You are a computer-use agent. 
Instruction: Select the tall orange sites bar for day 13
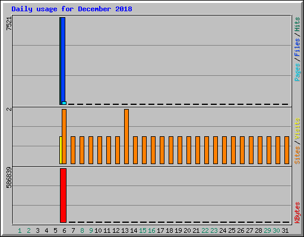126,136
